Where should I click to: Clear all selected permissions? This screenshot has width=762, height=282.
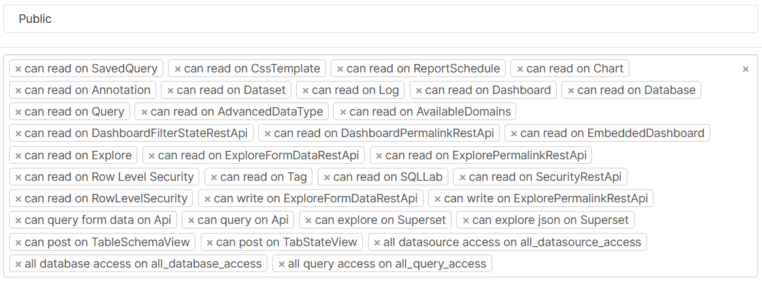pyautogui.click(x=745, y=69)
